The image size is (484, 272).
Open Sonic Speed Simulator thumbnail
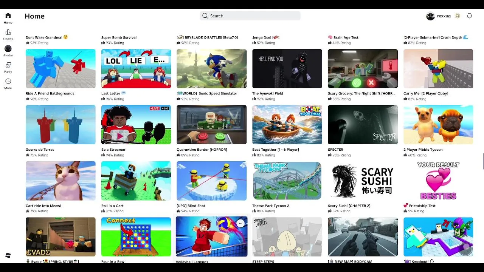tap(211, 68)
